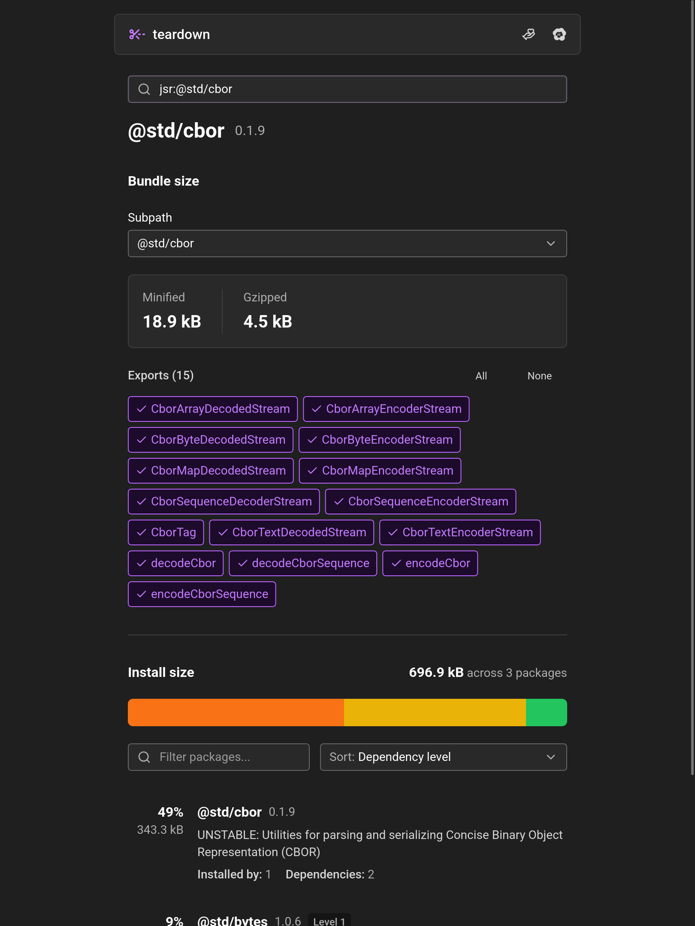This screenshot has width=695, height=926.
Task: Open the sponsor heart-in-hand icon
Action: (529, 34)
